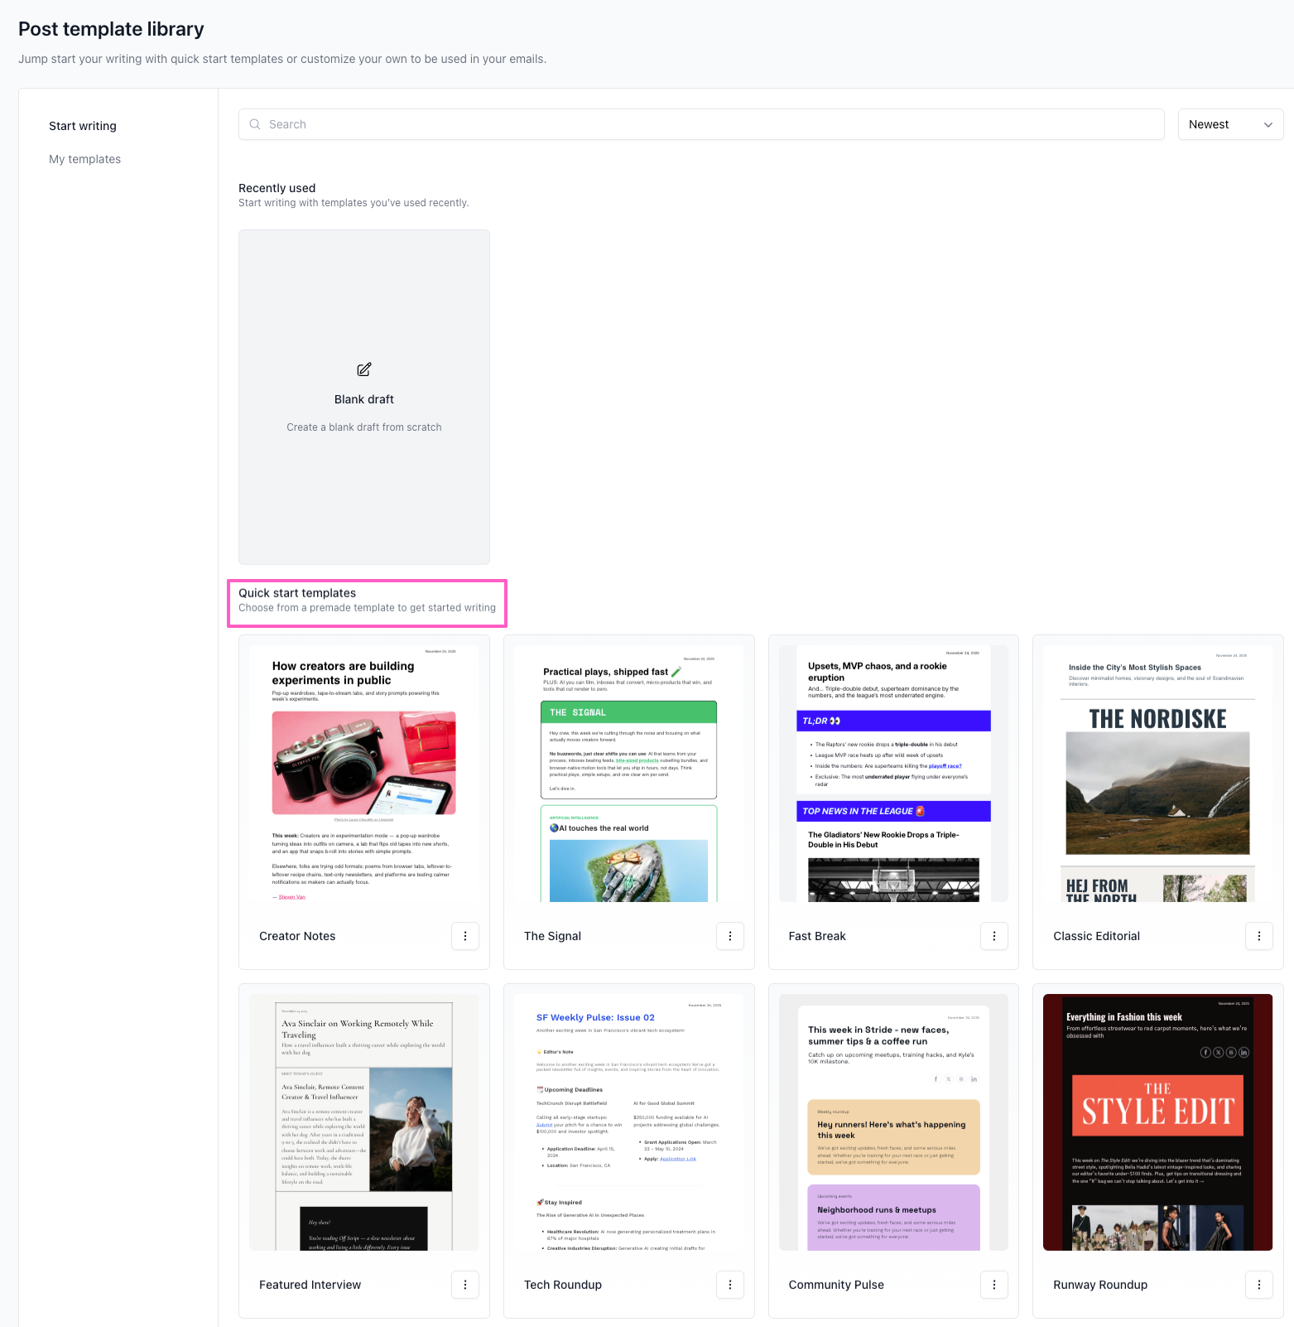Open Community Pulse options menu
The image size is (1294, 1327).
[993, 1285]
